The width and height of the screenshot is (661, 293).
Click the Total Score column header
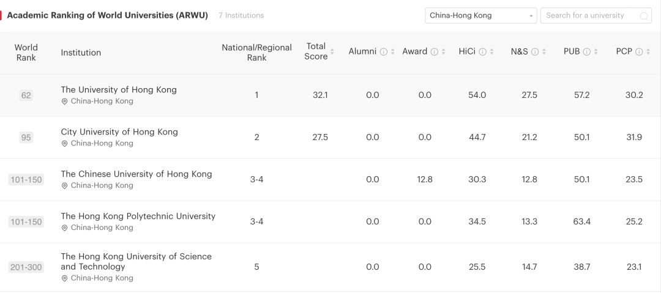coord(316,51)
